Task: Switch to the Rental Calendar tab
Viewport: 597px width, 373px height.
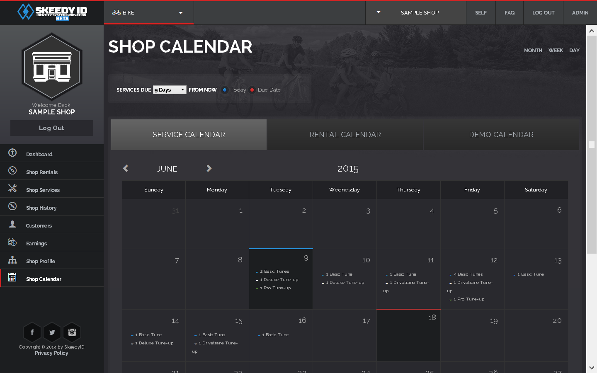Action: point(345,135)
